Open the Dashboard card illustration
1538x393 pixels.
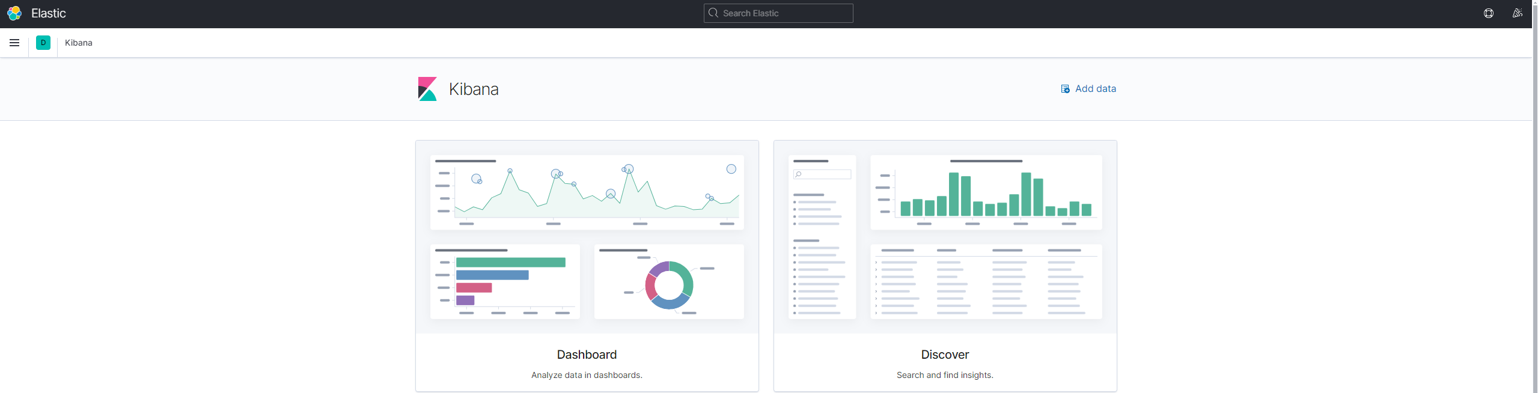(x=587, y=237)
